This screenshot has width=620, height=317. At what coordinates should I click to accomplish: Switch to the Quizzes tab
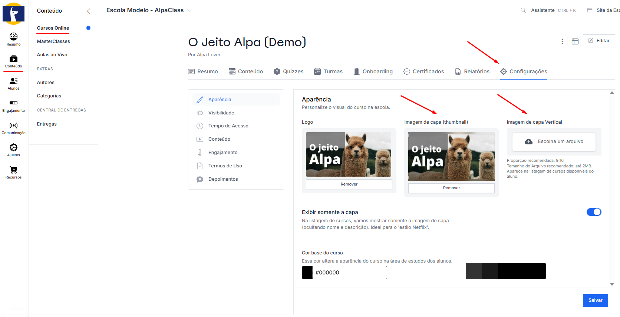pos(288,71)
